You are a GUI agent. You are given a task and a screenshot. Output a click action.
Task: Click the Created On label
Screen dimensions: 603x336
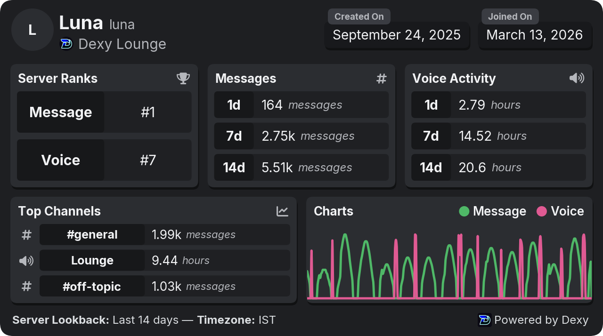pos(359,17)
